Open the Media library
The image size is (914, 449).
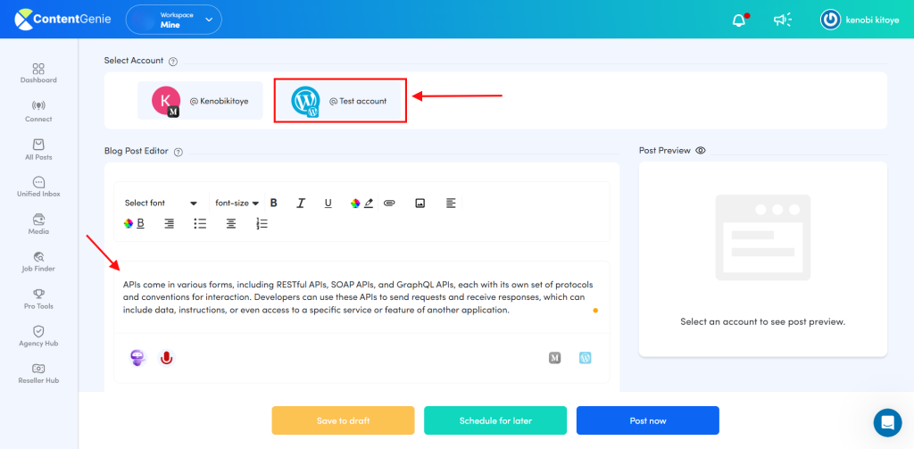(x=38, y=225)
